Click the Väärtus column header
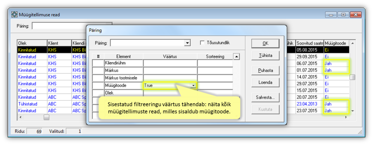This screenshot has width=373, height=145. click(170, 56)
